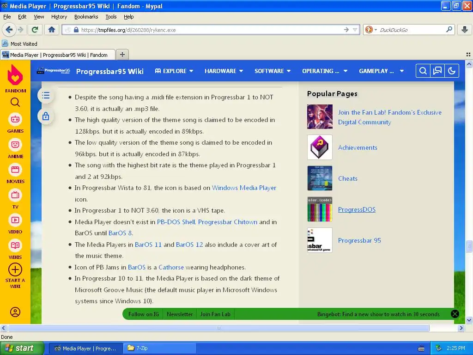Click the Progressbar 95 page thumbnail
This screenshot has height=355, width=473.
pyautogui.click(x=320, y=240)
